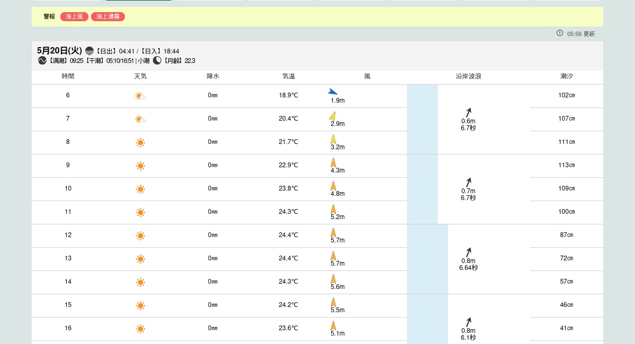Click the orange wind arrow for 5.2m
This screenshot has height=344, width=635.
(x=333, y=209)
